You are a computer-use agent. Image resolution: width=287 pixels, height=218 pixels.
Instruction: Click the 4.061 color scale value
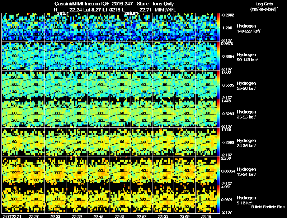pyautogui.click(x=226, y=187)
